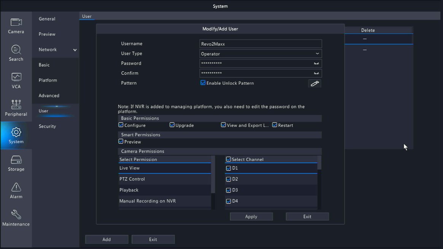The height and width of the screenshot is (249, 443).
Task: Open the Security menu item
Action: tap(47, 126)
